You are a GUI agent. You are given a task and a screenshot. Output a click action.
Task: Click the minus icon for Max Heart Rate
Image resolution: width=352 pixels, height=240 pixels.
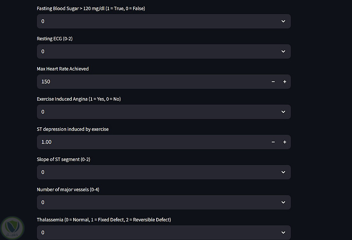tap(273, 82)
